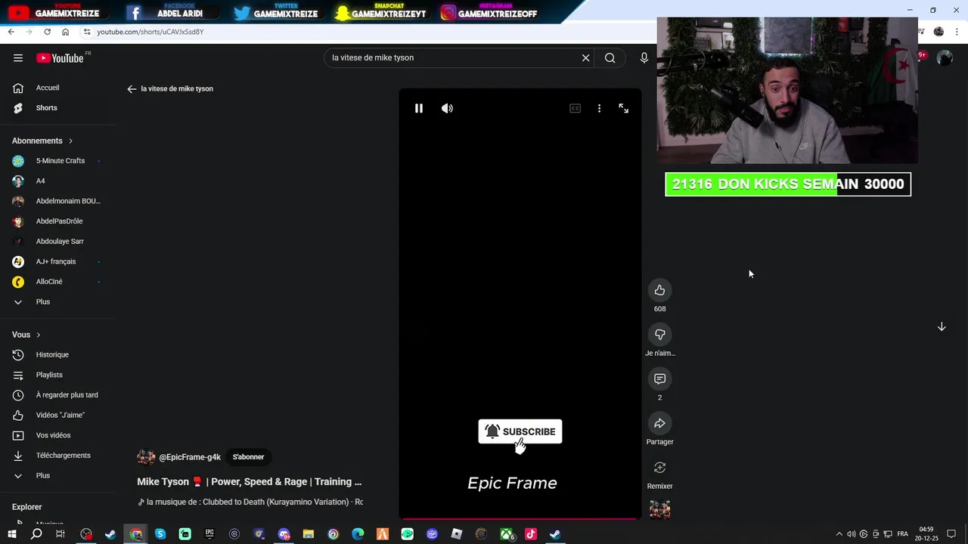This screenshot has height=544, width=968.
Task: Go back to 'la vitese de mike tyson' results
Action: pyautogui.click(x=132, y=88)
